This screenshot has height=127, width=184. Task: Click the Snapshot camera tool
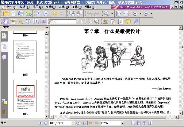pyautogui.click(x=43, y=21)
